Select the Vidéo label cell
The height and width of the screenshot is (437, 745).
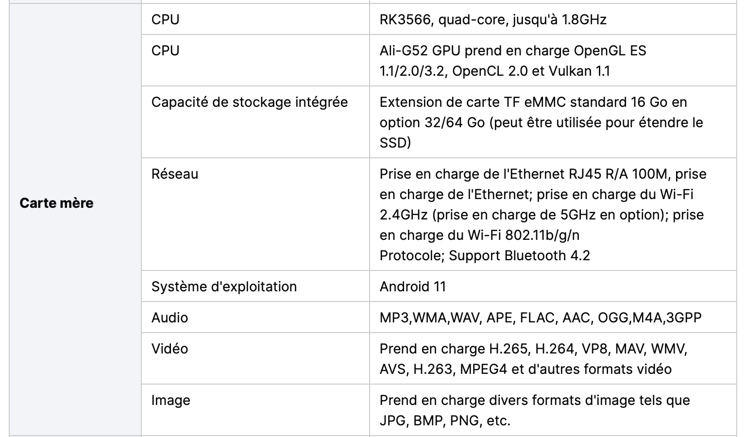tap(255, 358)
